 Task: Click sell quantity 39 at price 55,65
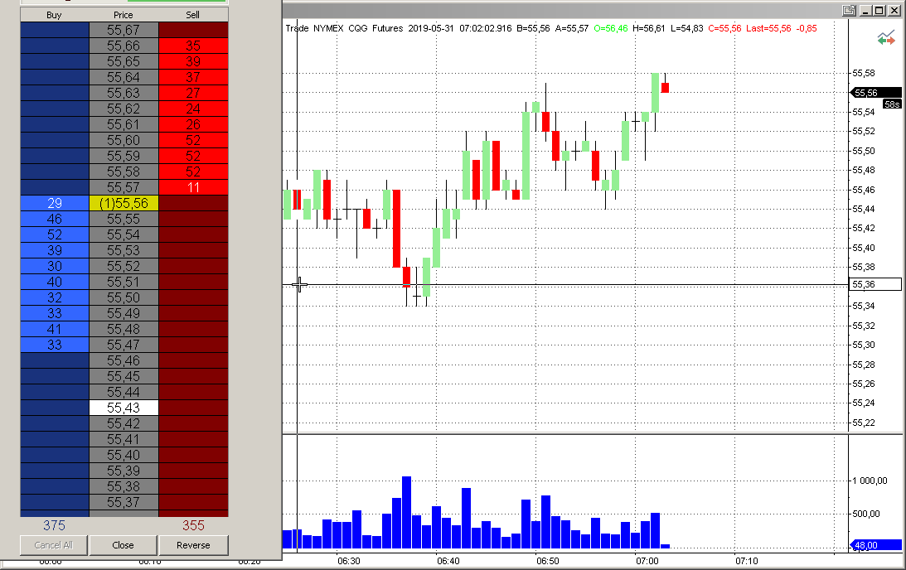pyautogui.click(x=193, y=62)
